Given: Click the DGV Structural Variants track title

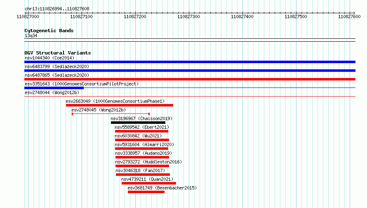Looking at the screenshot, I should coord(58,53).
